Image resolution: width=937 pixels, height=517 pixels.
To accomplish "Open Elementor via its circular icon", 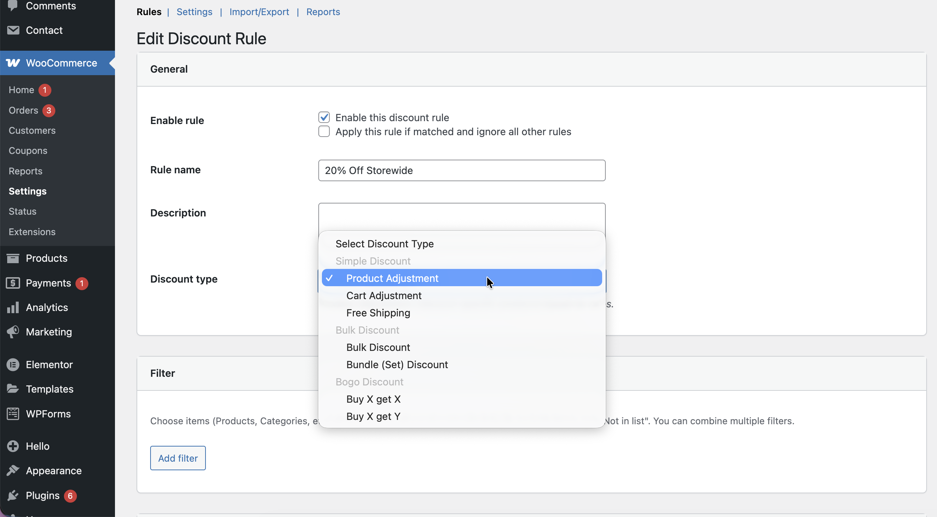I will [x=13, y=365].
